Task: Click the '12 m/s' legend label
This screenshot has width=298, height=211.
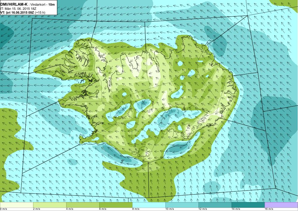Action: tap(203, 209)
